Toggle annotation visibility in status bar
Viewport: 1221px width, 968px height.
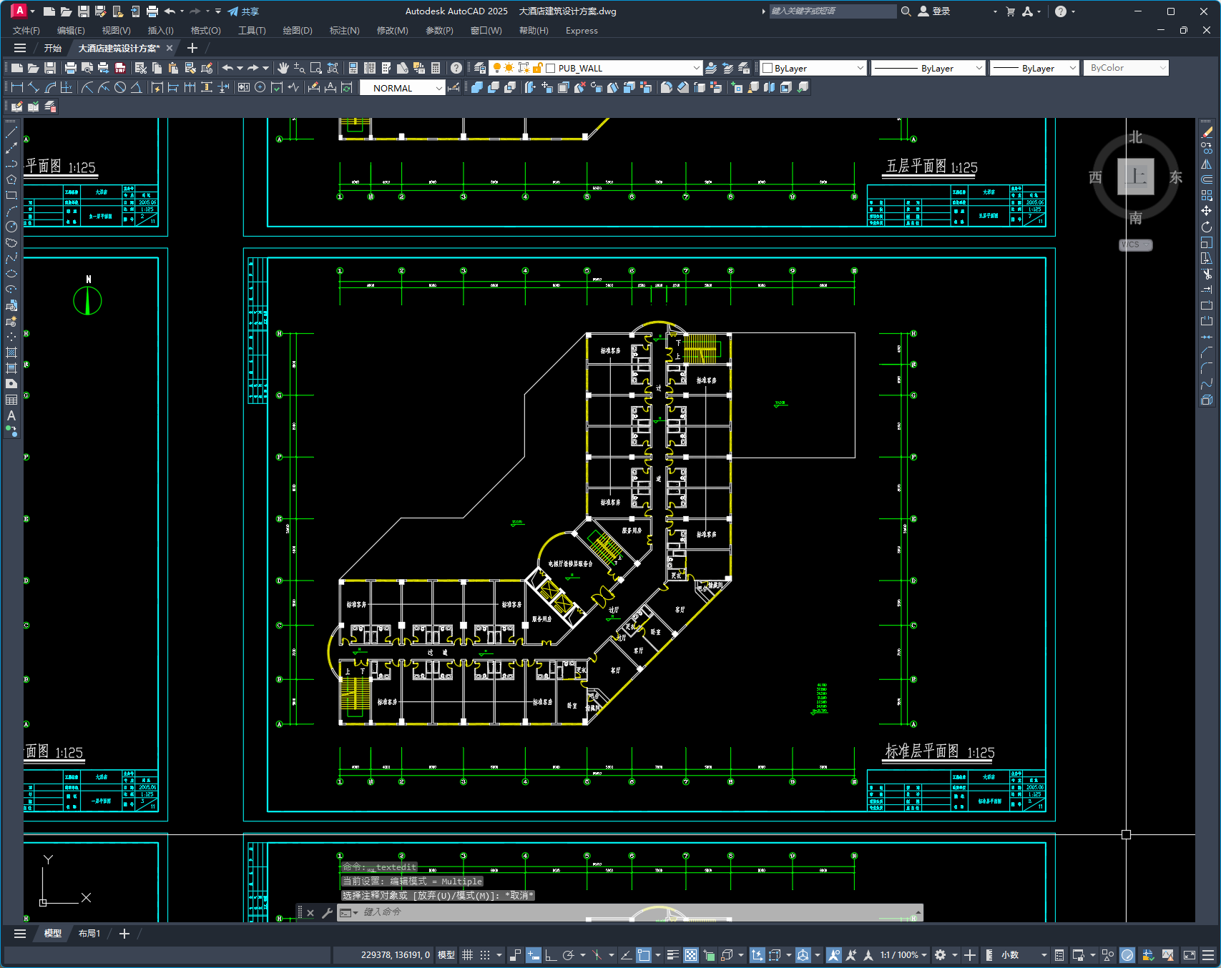tap(833, 955)
